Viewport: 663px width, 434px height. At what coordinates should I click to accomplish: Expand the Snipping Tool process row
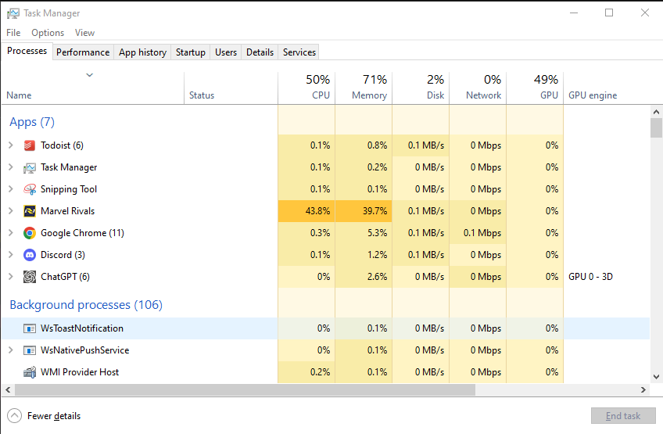[11, 189]
